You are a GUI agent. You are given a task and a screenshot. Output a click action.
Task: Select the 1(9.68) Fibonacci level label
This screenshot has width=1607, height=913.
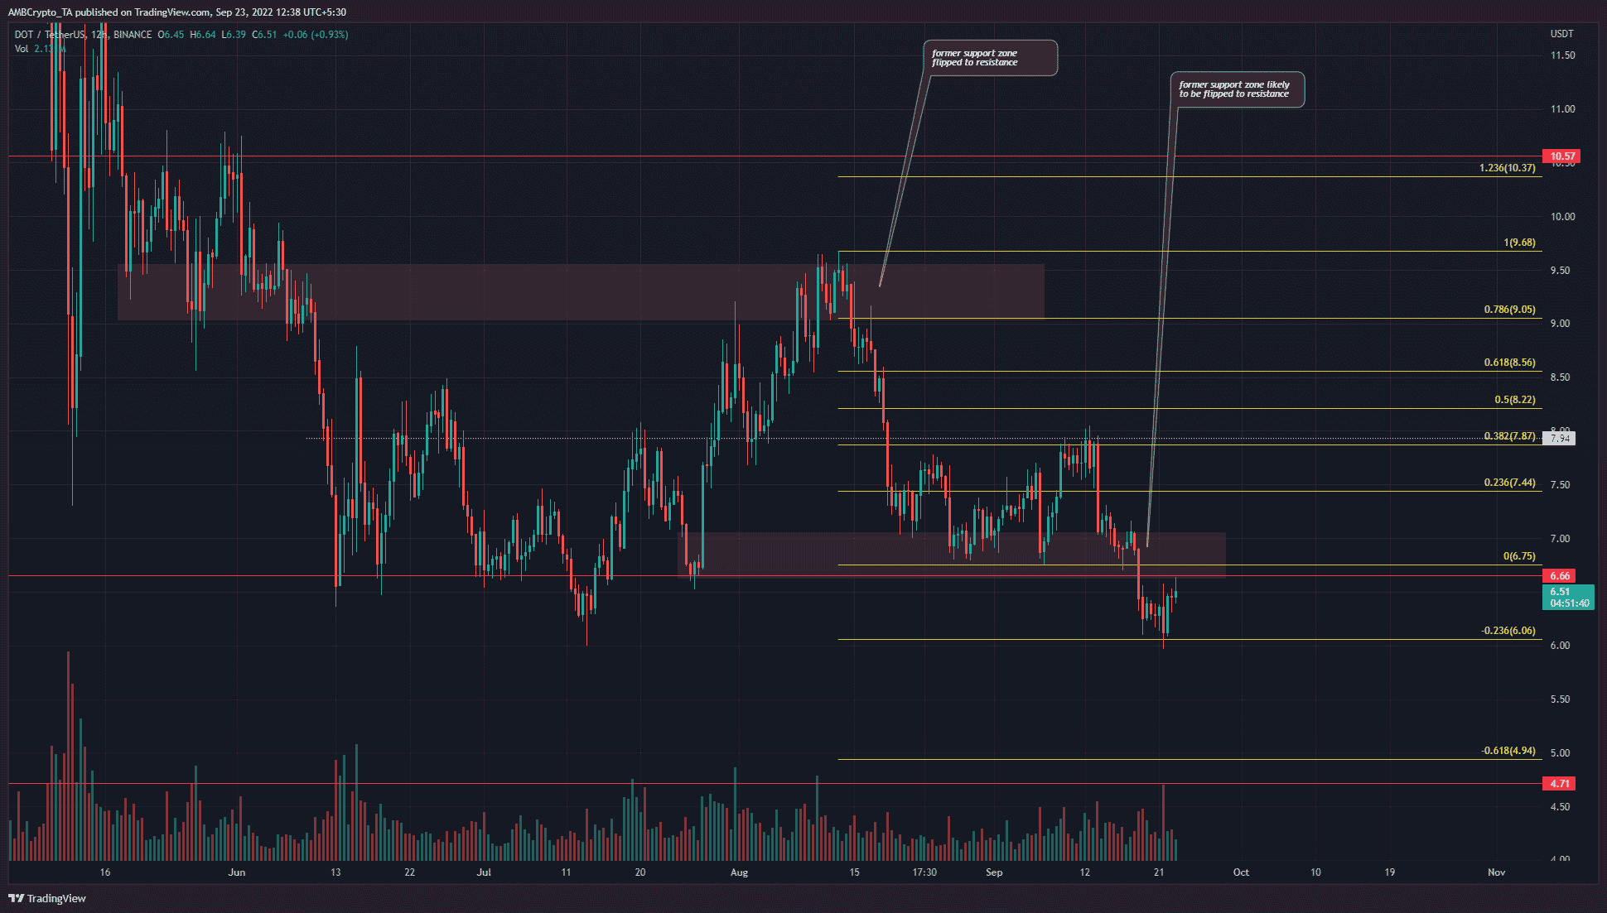click(x=1519, y=243)
